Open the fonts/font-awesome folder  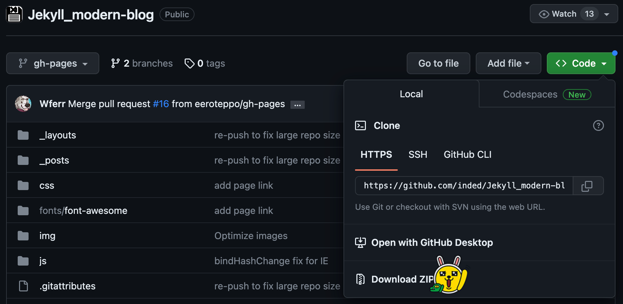83,210
